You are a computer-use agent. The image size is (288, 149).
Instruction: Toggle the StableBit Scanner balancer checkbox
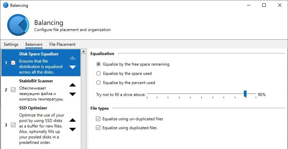(x=13, y=90)
